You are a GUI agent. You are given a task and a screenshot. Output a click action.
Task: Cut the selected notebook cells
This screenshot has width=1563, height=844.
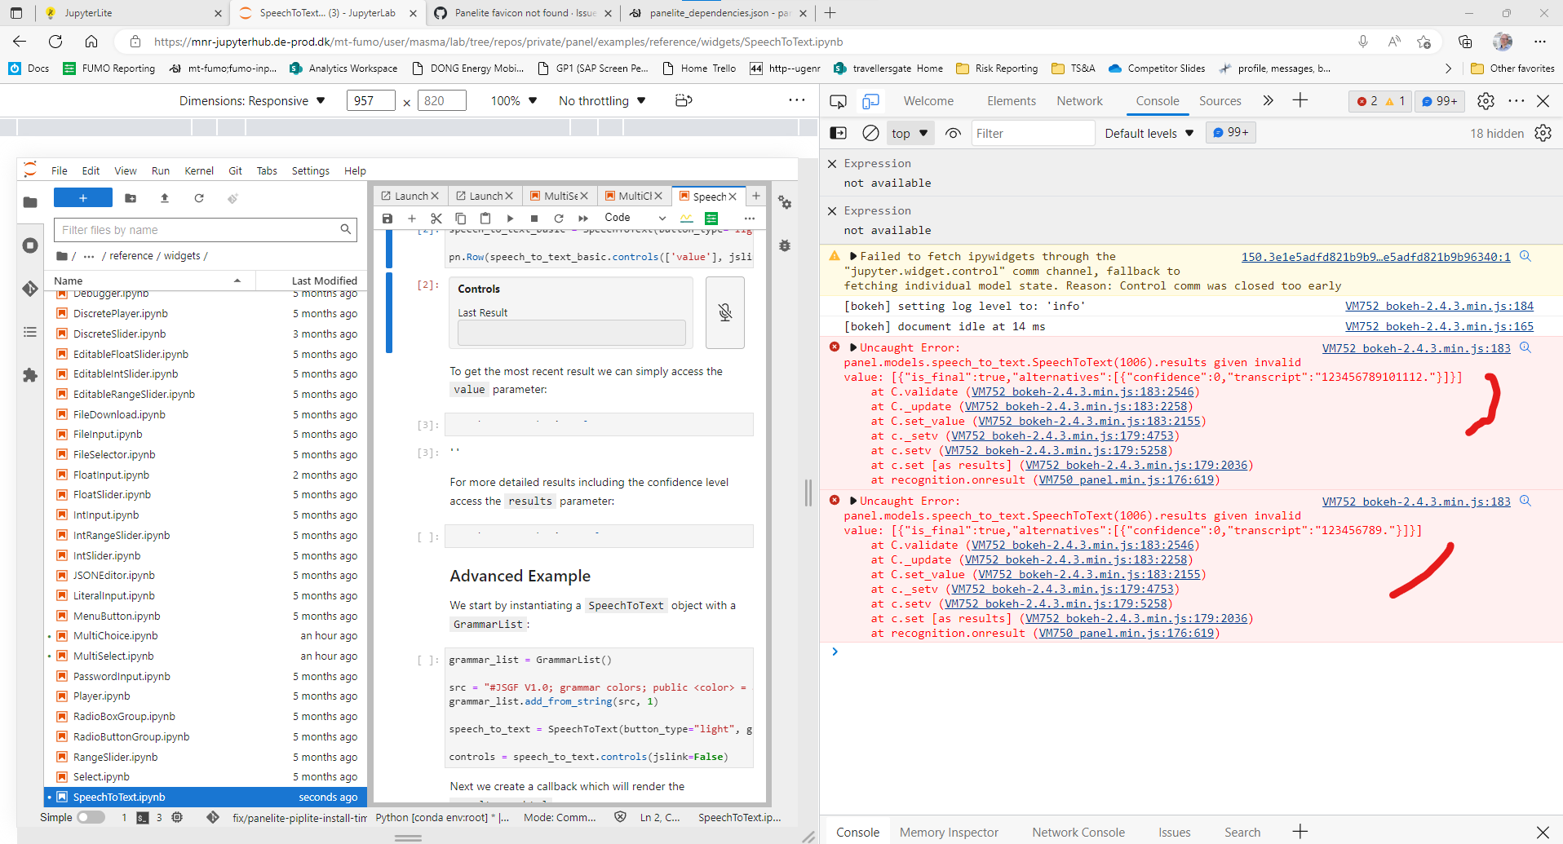[x=436, y=218]
